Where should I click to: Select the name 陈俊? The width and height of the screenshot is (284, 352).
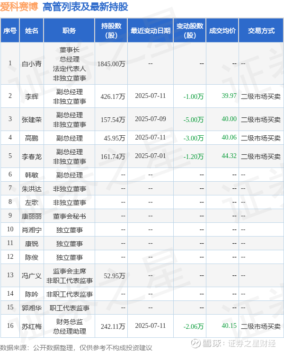coord(32,257)
